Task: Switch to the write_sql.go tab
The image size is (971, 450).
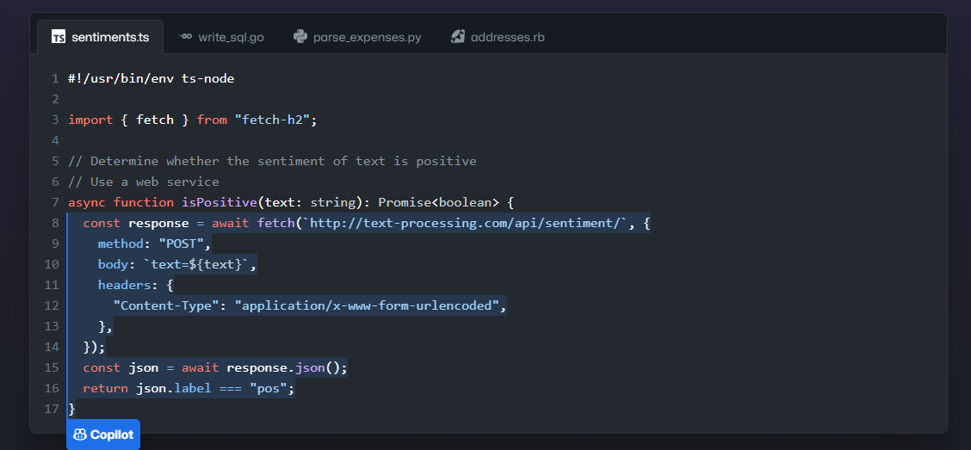Action: (231, 37)
